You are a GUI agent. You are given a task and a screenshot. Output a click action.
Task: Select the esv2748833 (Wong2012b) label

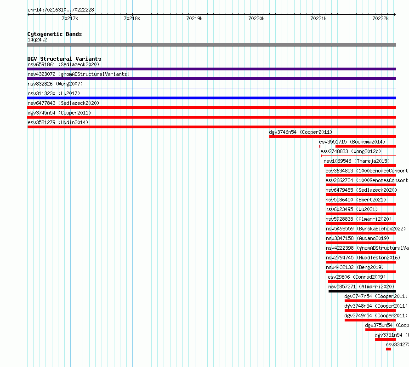coord(351,151)
